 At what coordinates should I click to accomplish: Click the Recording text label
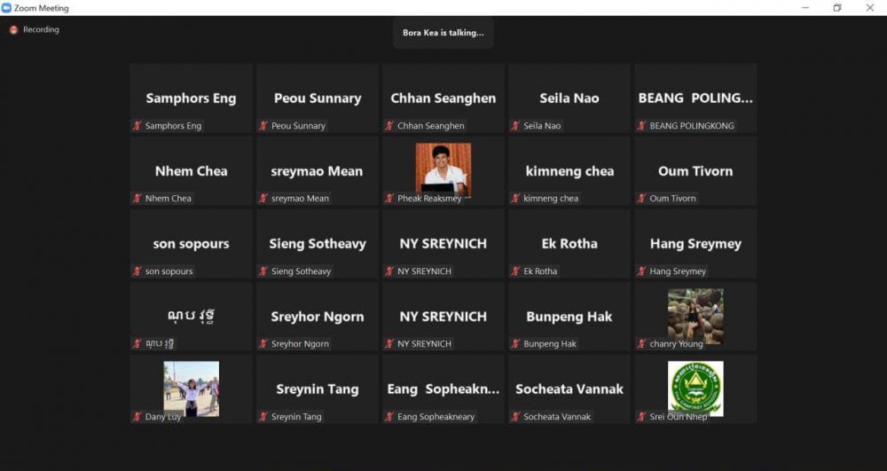click(x=41, y=30)
